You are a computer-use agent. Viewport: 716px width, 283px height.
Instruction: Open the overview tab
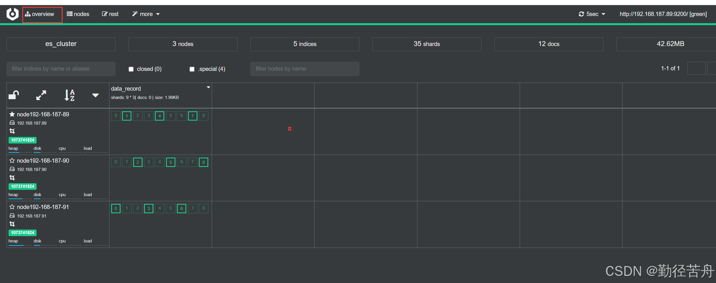(39, 14)
